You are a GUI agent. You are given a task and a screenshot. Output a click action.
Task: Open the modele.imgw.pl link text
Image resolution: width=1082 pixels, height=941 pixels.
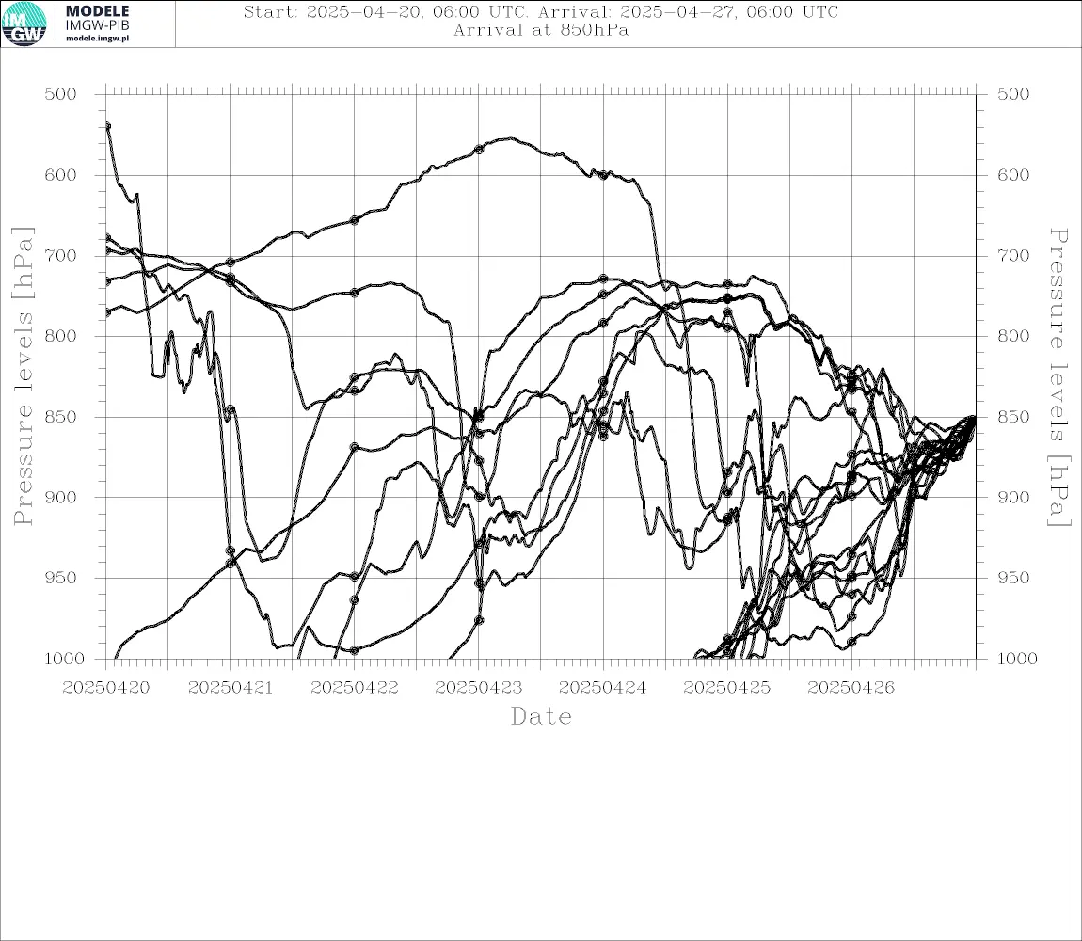(97, 39)
